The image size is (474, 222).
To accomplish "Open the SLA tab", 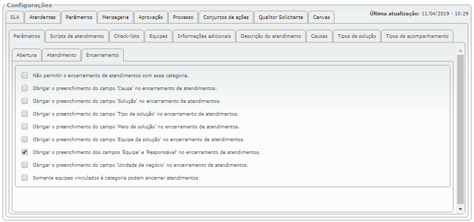I will tap(14, 17).
